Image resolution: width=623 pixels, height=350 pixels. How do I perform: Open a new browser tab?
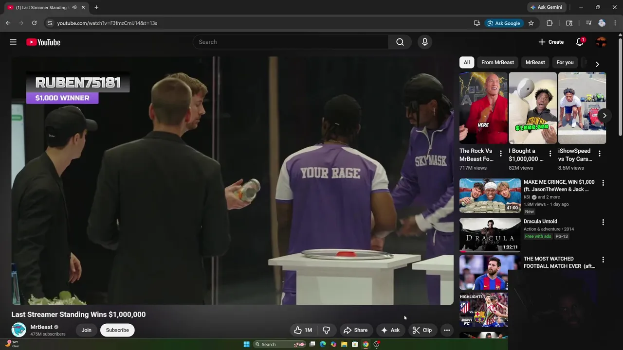[96, 7]
